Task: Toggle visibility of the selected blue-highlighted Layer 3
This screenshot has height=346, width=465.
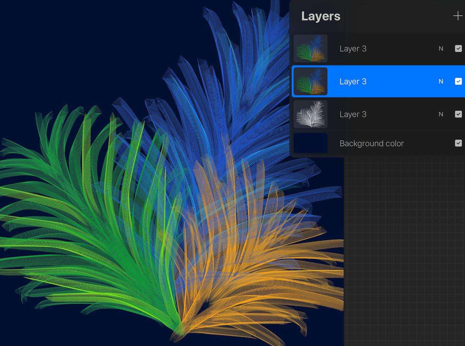Action: (458, 82)
